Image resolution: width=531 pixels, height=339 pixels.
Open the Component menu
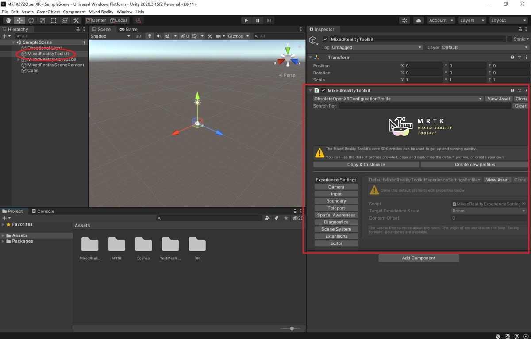coord(74,12)
